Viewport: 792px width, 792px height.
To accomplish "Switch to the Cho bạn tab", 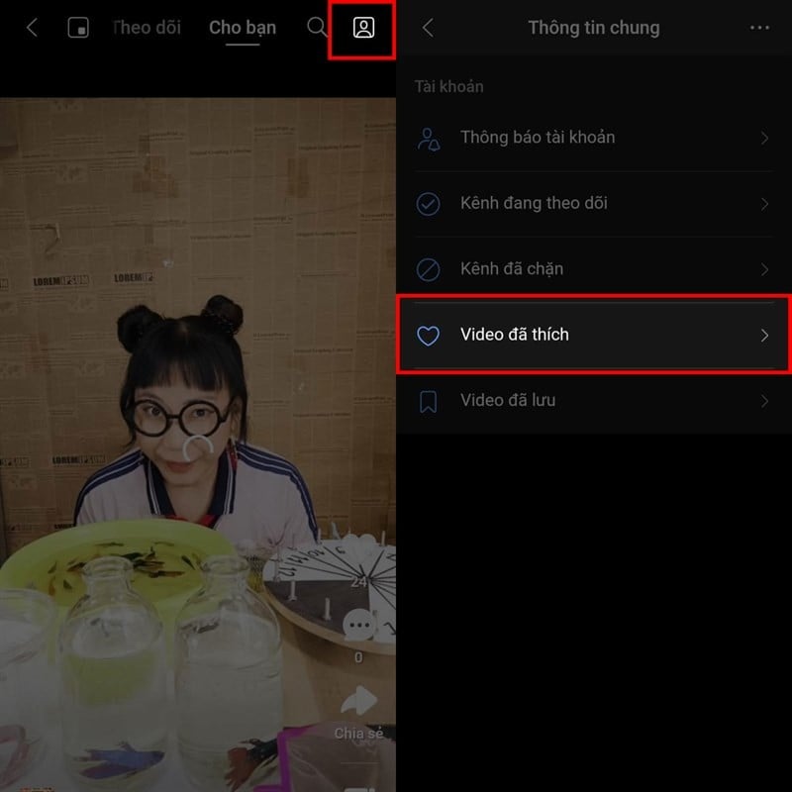I will coord(243,28).
